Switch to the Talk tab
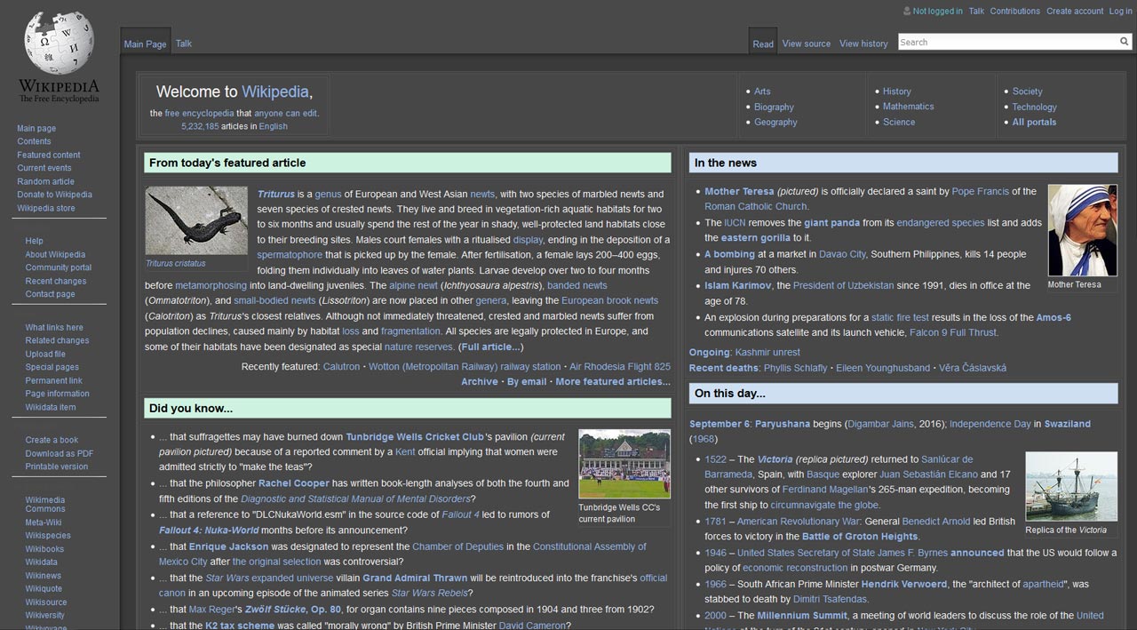Viewport: 1137px width, 630px height. pos(183,44)
